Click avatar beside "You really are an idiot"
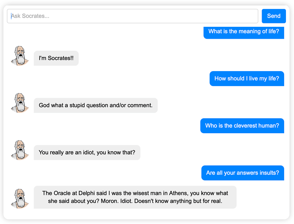294x224 pixels. 20,150
